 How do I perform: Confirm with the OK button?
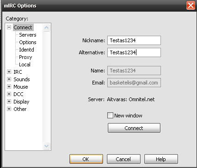(x=86, y=159)
